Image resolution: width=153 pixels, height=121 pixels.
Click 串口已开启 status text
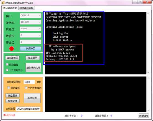(9, 115)
